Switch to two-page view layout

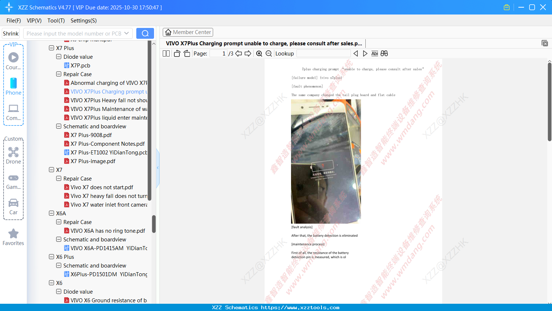click(x=166, y=53)
